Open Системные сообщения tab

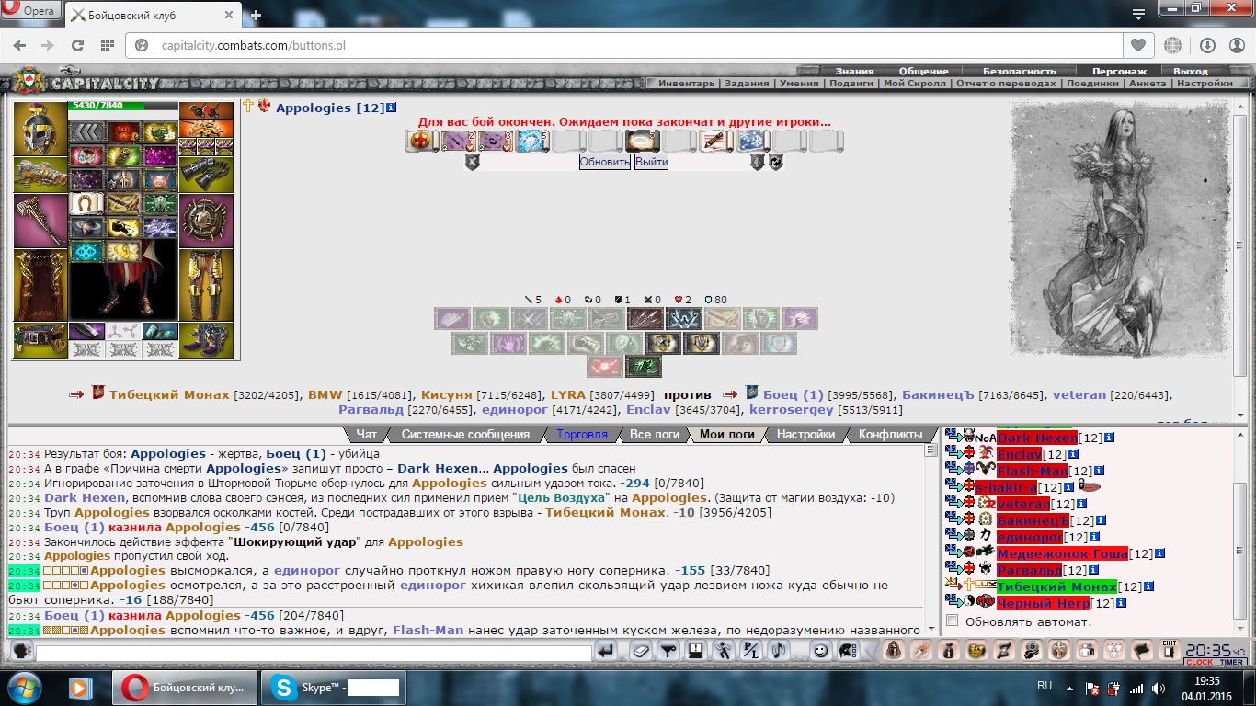[x=465, y=435]
